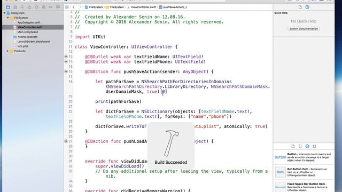342x192 pixels.
Task: Show the Code Snippet library braces icon
Action: 300,146
